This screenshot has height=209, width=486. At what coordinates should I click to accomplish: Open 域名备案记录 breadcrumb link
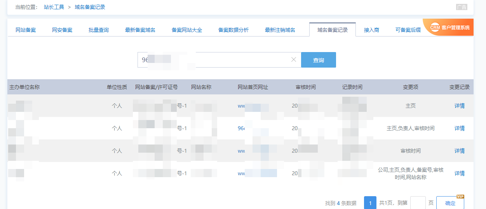click(x=90, y=7)
